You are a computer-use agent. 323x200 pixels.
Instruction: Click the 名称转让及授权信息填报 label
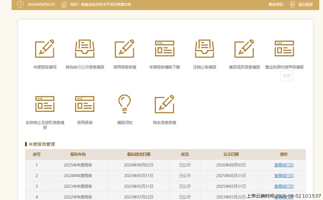click(x=45, y=125)
